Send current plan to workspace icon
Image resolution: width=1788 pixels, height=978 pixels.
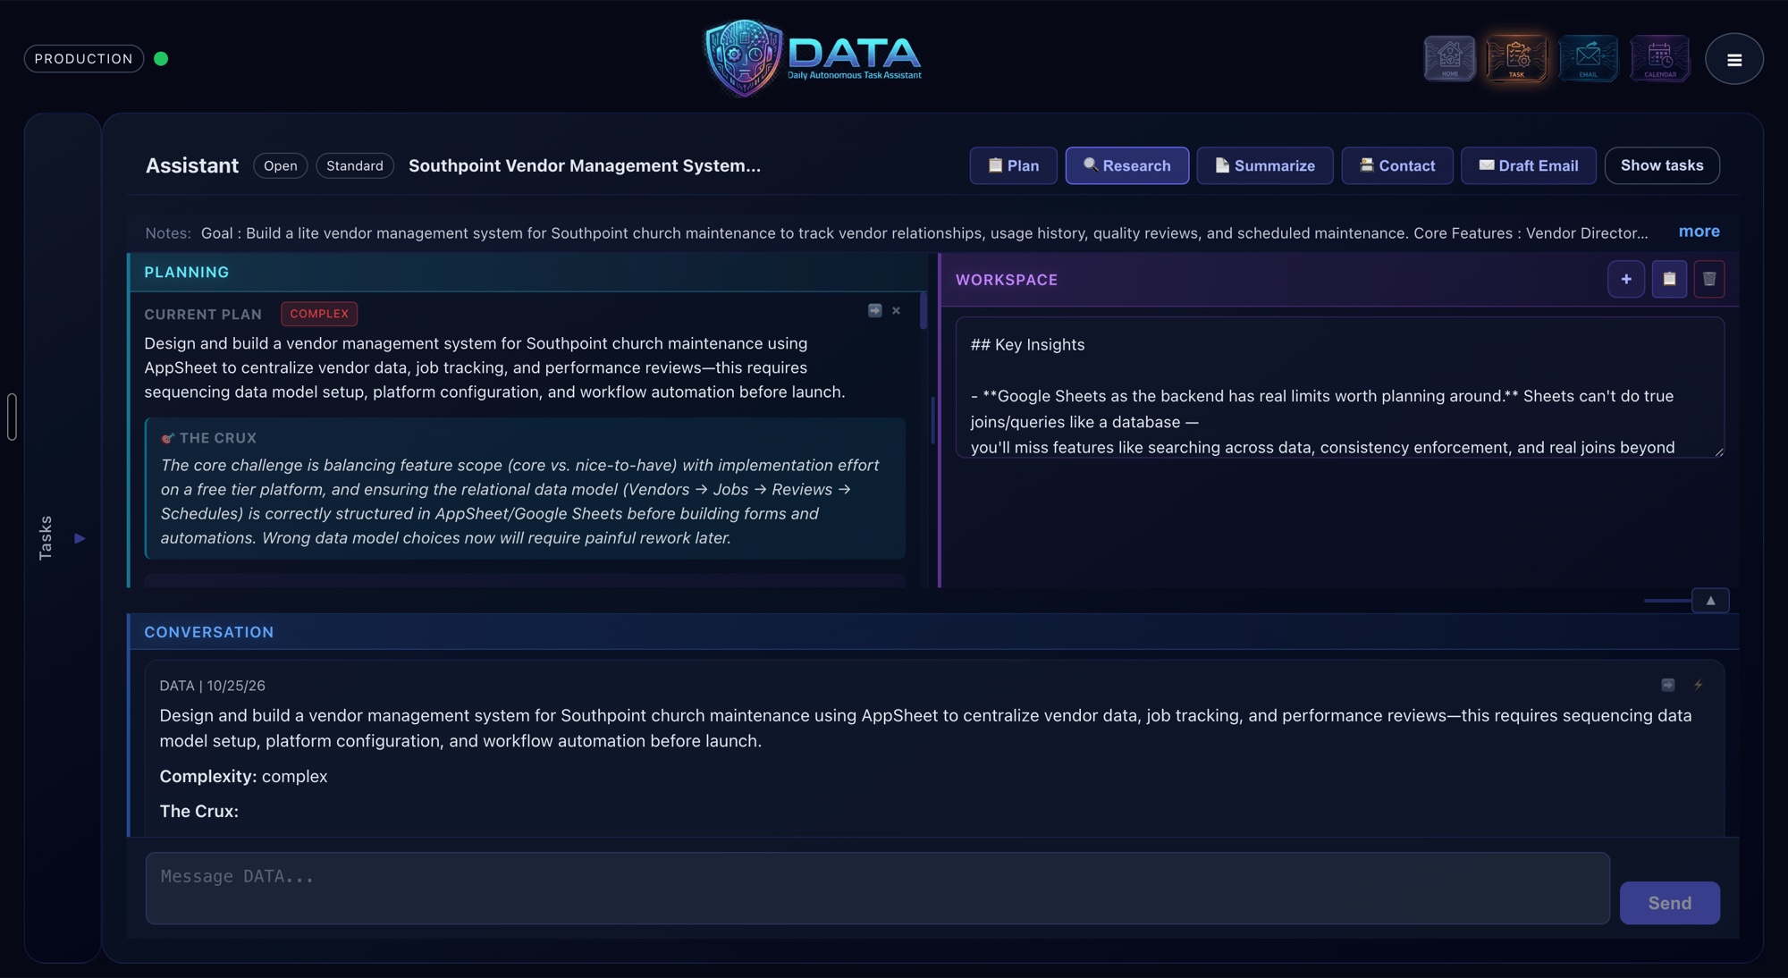coord(874,311)
